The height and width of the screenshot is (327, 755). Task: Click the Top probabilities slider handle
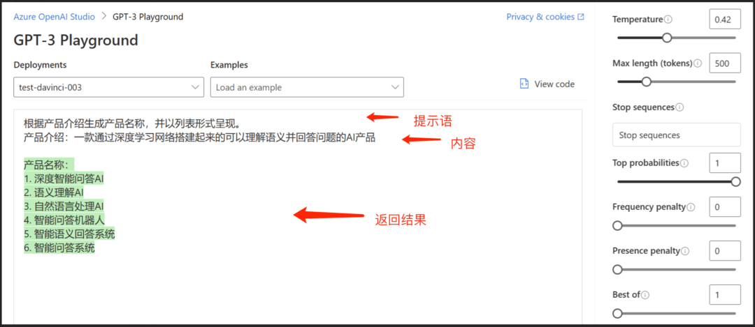point(735,181)
